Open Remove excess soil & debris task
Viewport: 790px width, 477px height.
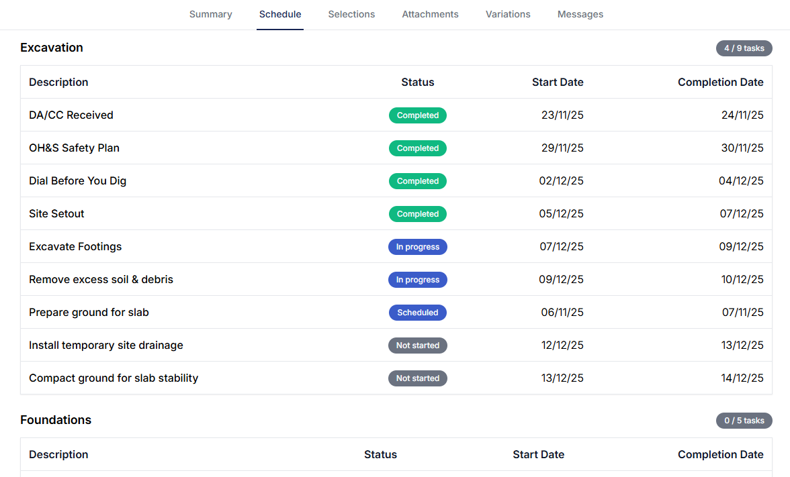101,280
